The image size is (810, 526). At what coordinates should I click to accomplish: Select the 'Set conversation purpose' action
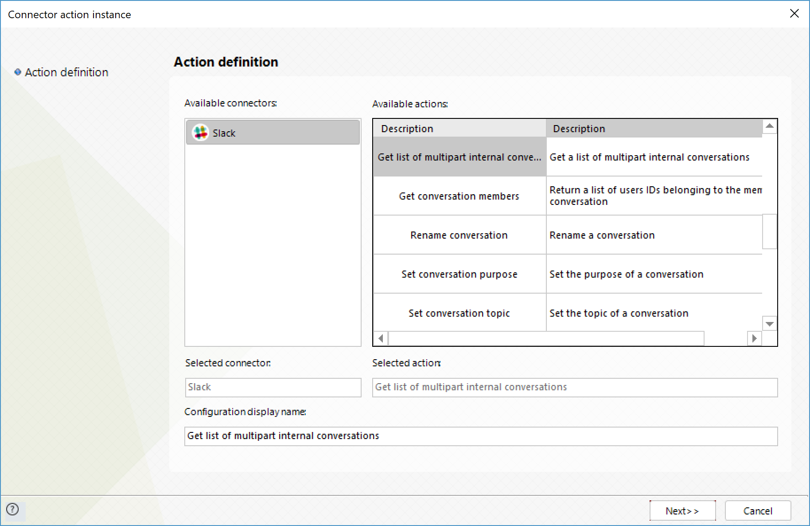point(460,274)
